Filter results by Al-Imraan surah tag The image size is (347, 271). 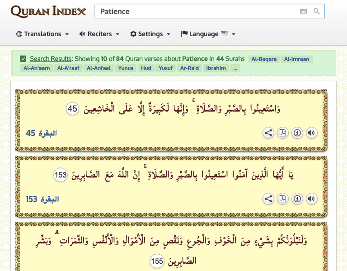297,59
